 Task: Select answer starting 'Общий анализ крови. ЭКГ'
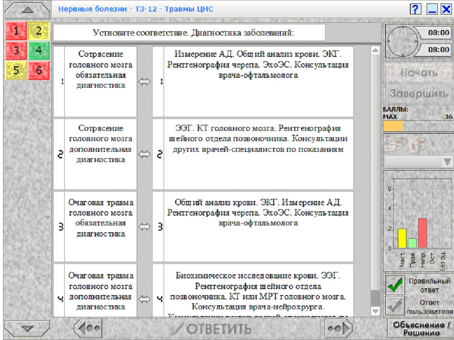pos(258,227)
